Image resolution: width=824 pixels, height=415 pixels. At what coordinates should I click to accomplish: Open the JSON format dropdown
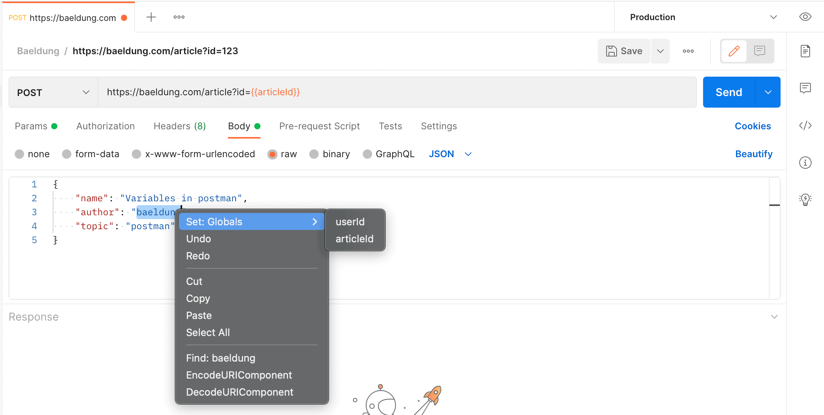click(x=450, y=154)
